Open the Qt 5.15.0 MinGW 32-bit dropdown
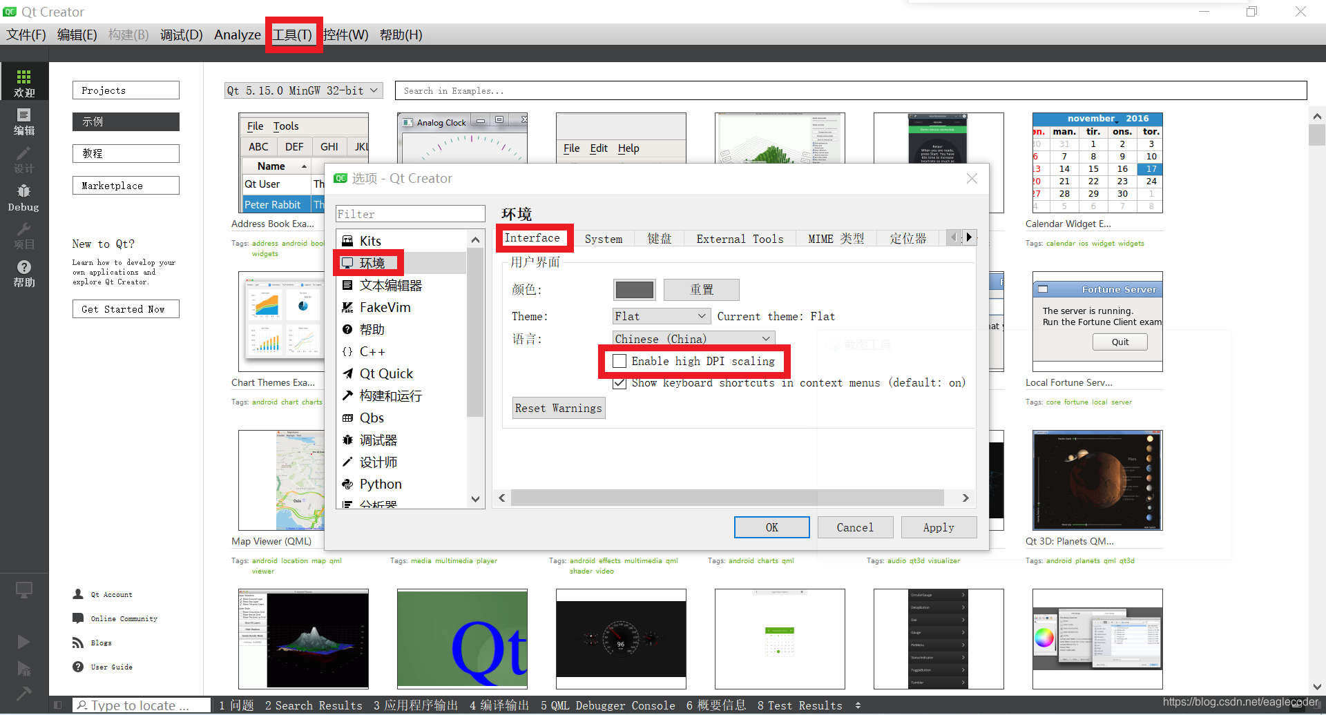1326x715 pixels. click(303, 90)
